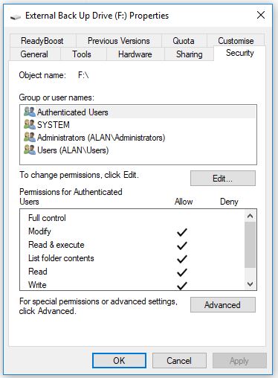Click the Read & execute allow checkmark
The width and height of the screenshot is (278, 378).
pyautogui.click(x=182, y=246)
